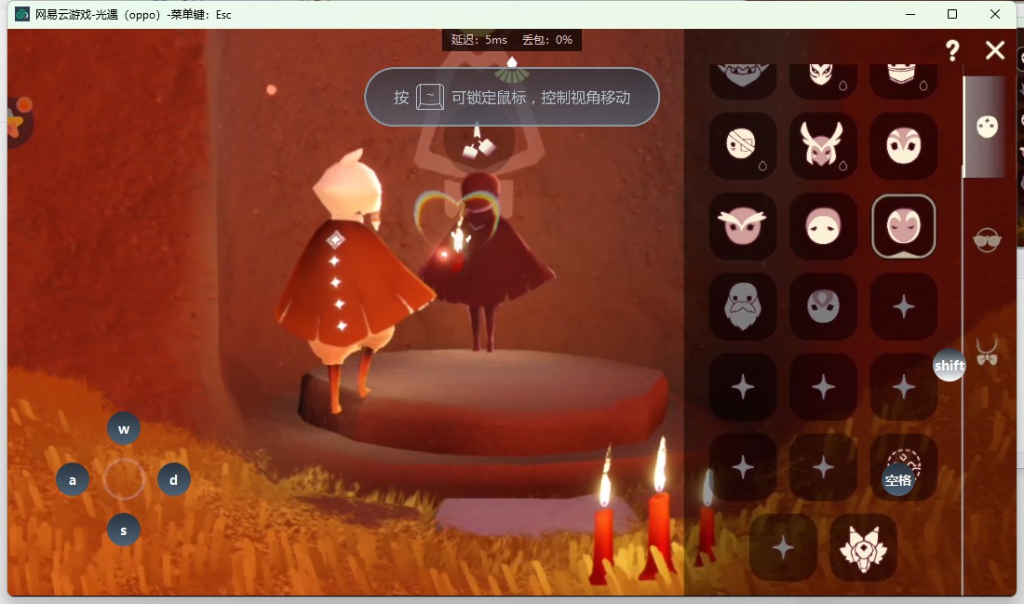Tap the star slot just left of the shift key
Viewport: 1024px width, 604px height.
click(903, 387)
